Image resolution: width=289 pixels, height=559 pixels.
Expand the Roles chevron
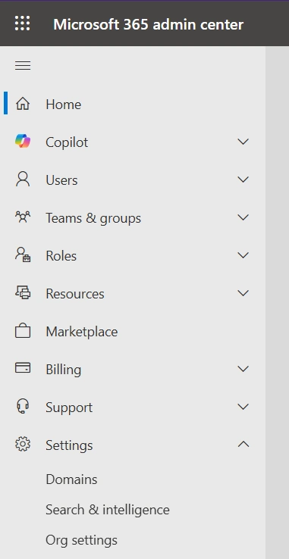pyautogui.click(x=243, y=255)
